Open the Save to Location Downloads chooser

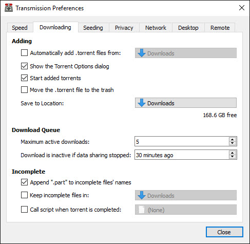pyautogui.click(x=186, y=103)
